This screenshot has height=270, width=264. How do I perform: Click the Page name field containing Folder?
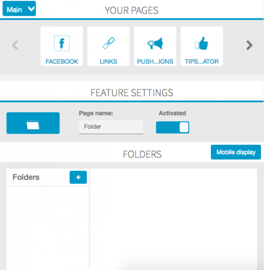111,127
